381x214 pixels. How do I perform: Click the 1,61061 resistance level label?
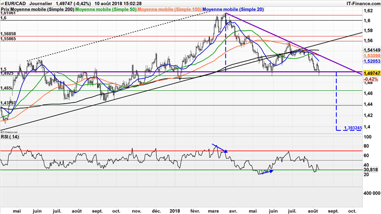(x=8, y=13)
